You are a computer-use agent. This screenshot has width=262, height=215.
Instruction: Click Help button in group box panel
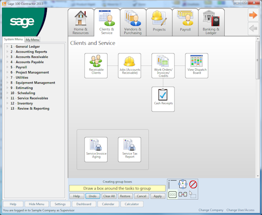pos(76,196)
